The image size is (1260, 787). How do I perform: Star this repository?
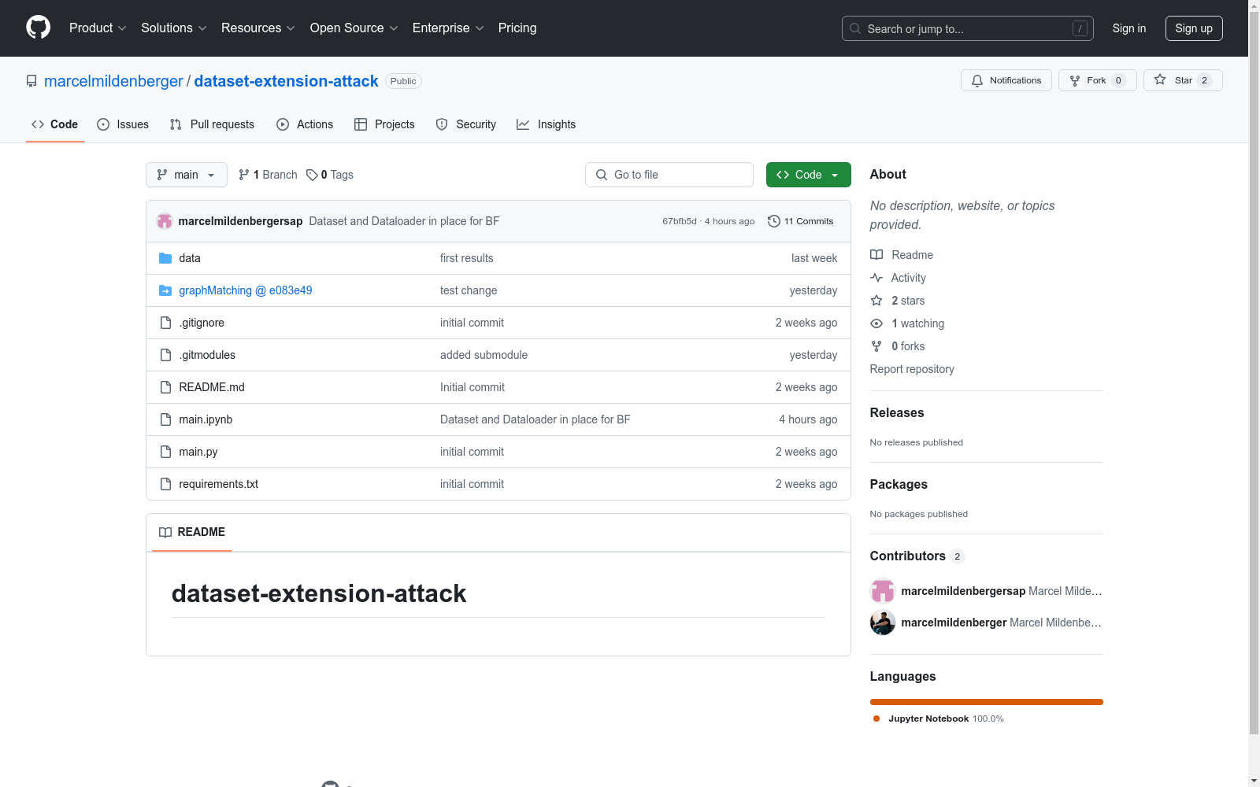point(1183,80)
